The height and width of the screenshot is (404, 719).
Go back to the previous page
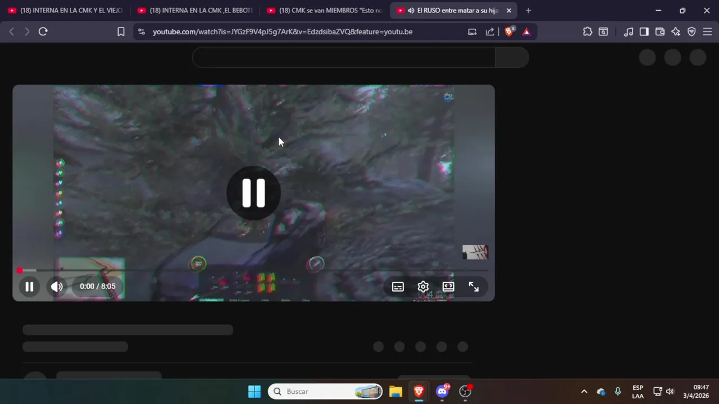pyautogui.click(x=11, y=31)
